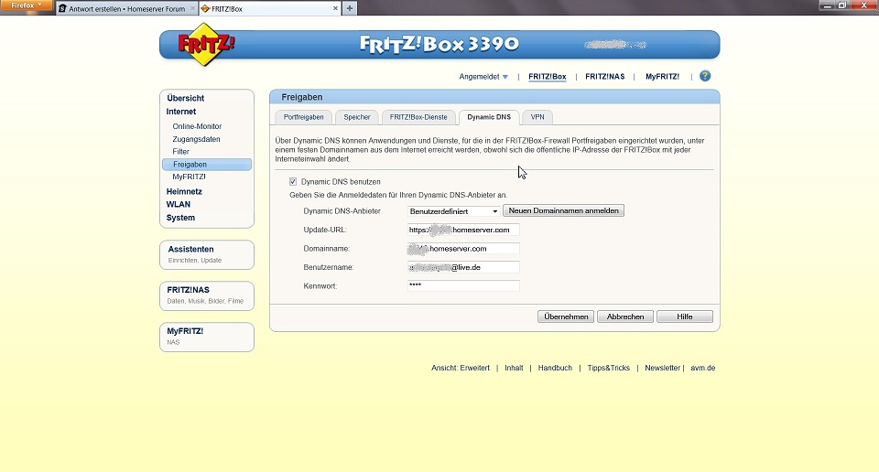Select Freigaben in the sidebar

(x=207, y=164)
